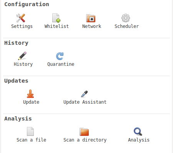Click the Quarantine blue arrow icon

[60, 56]
